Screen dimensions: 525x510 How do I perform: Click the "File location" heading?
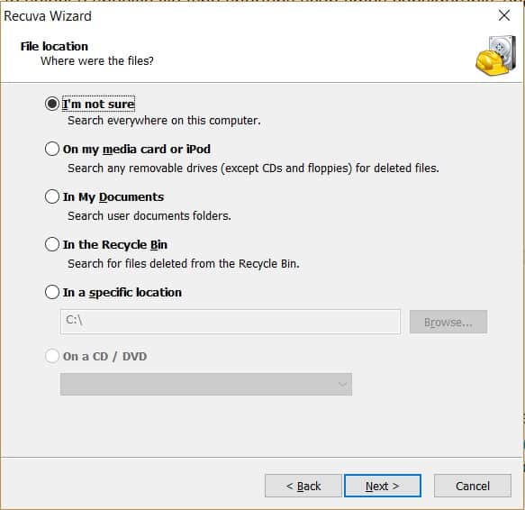(54, 46)
